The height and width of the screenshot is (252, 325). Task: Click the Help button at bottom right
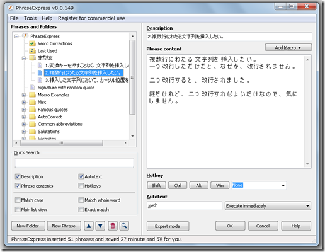click(296, 226)
